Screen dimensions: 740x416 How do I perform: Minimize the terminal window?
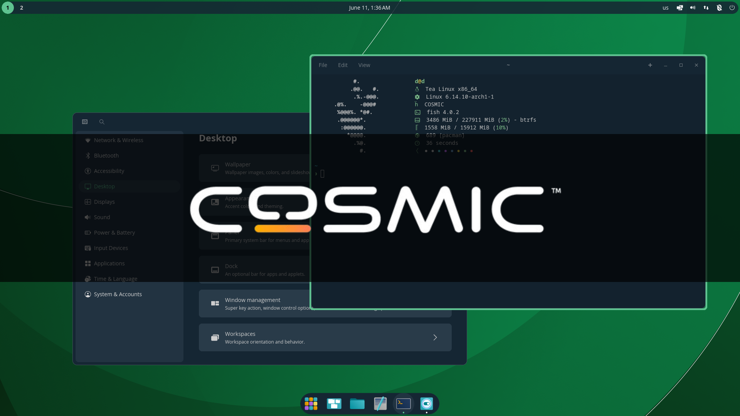pyautogui.click(x=666, y=65)
